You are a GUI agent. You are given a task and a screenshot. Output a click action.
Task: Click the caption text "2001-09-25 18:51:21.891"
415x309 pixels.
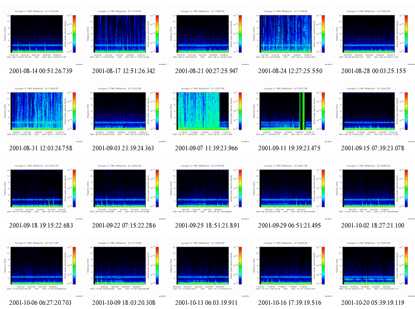(x=207, y=226)
